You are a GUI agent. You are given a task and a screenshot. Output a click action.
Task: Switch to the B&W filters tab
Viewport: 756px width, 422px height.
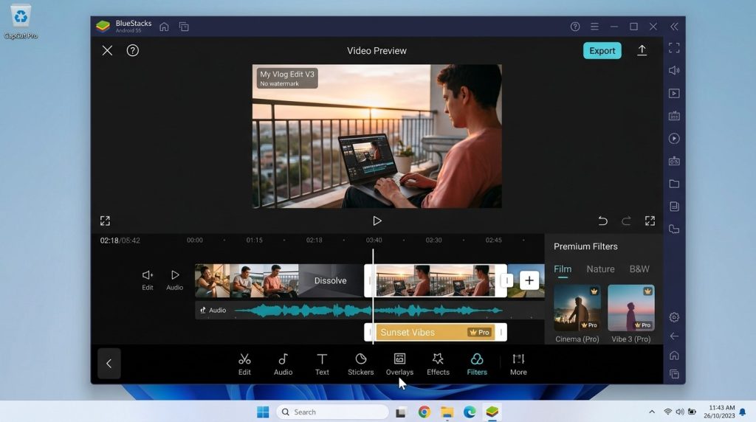coord(639,269)
